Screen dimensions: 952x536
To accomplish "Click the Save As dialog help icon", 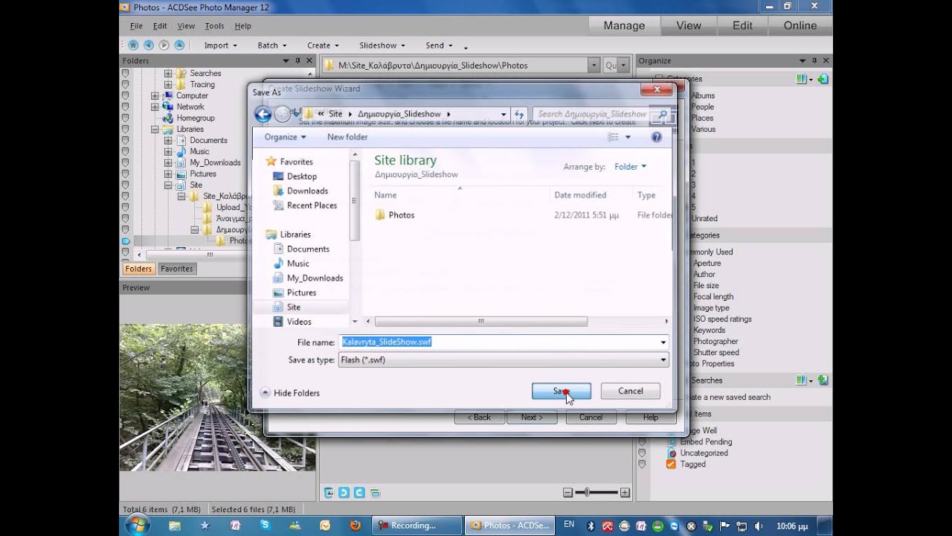I will point(656,137).
